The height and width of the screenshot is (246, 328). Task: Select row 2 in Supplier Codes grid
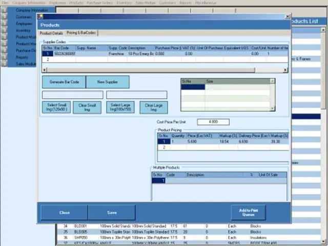pyautogui.click(x=165, y=59)
